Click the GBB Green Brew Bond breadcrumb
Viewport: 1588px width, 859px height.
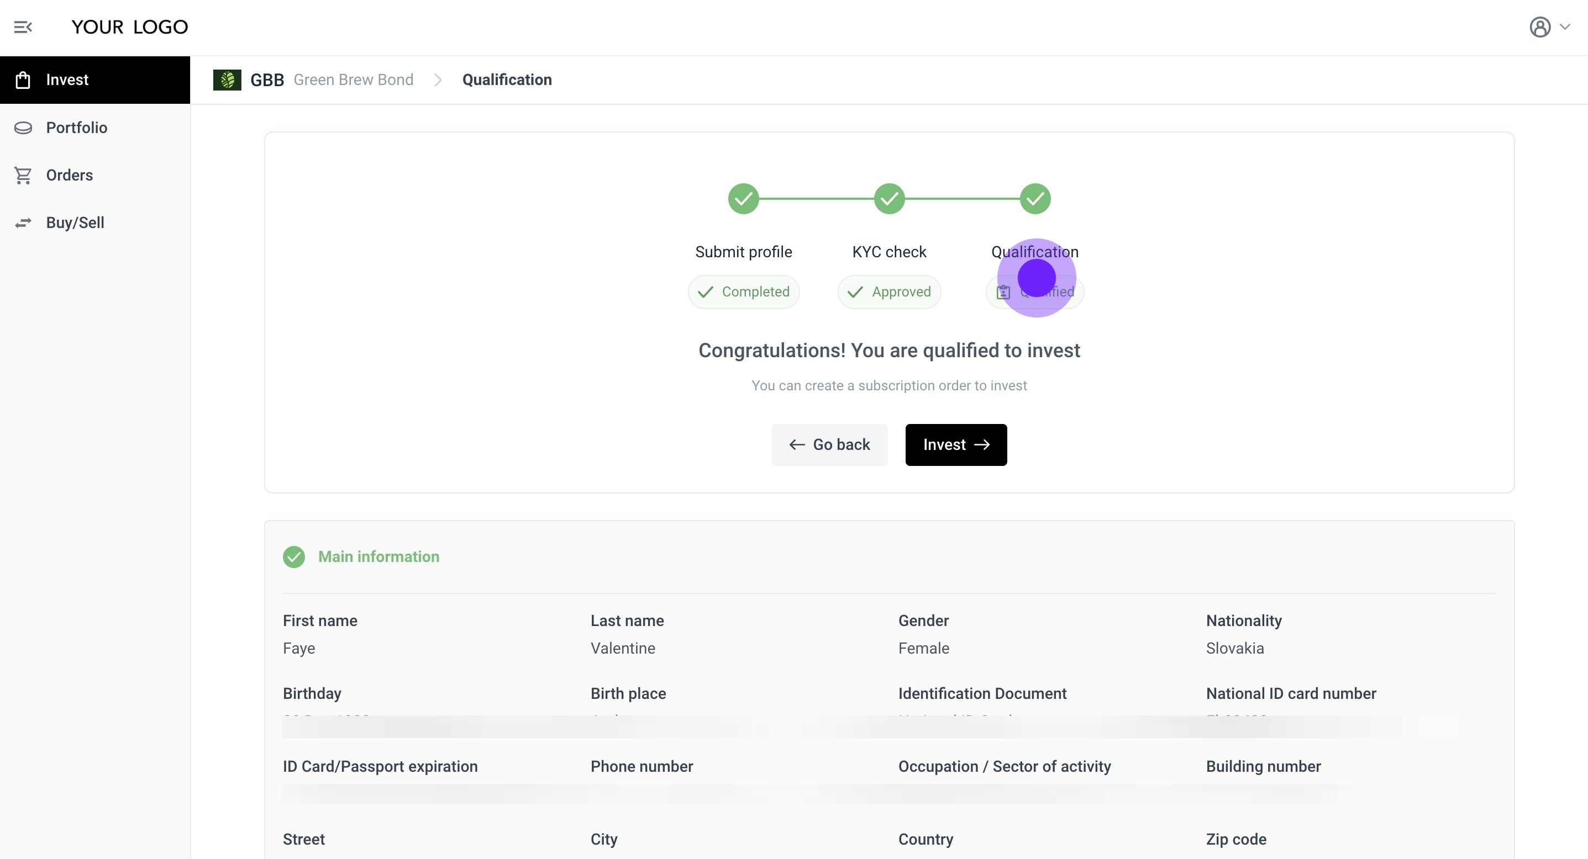click(x=332, y=80)
